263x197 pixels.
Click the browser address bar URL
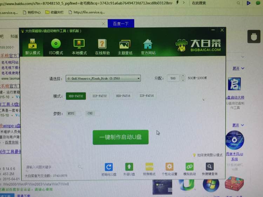point(86,3)
